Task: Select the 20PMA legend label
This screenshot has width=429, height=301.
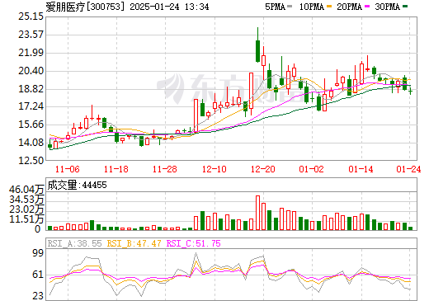Action: click(x=349, y=7)
